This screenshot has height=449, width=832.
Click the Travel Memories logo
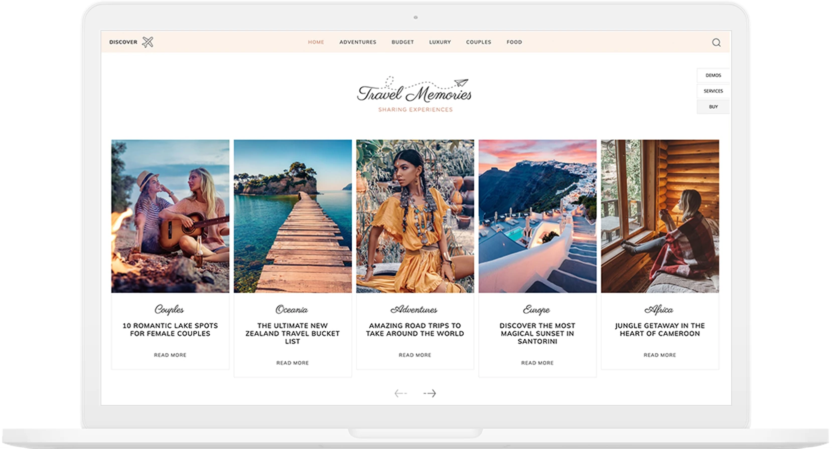[414, 95]
